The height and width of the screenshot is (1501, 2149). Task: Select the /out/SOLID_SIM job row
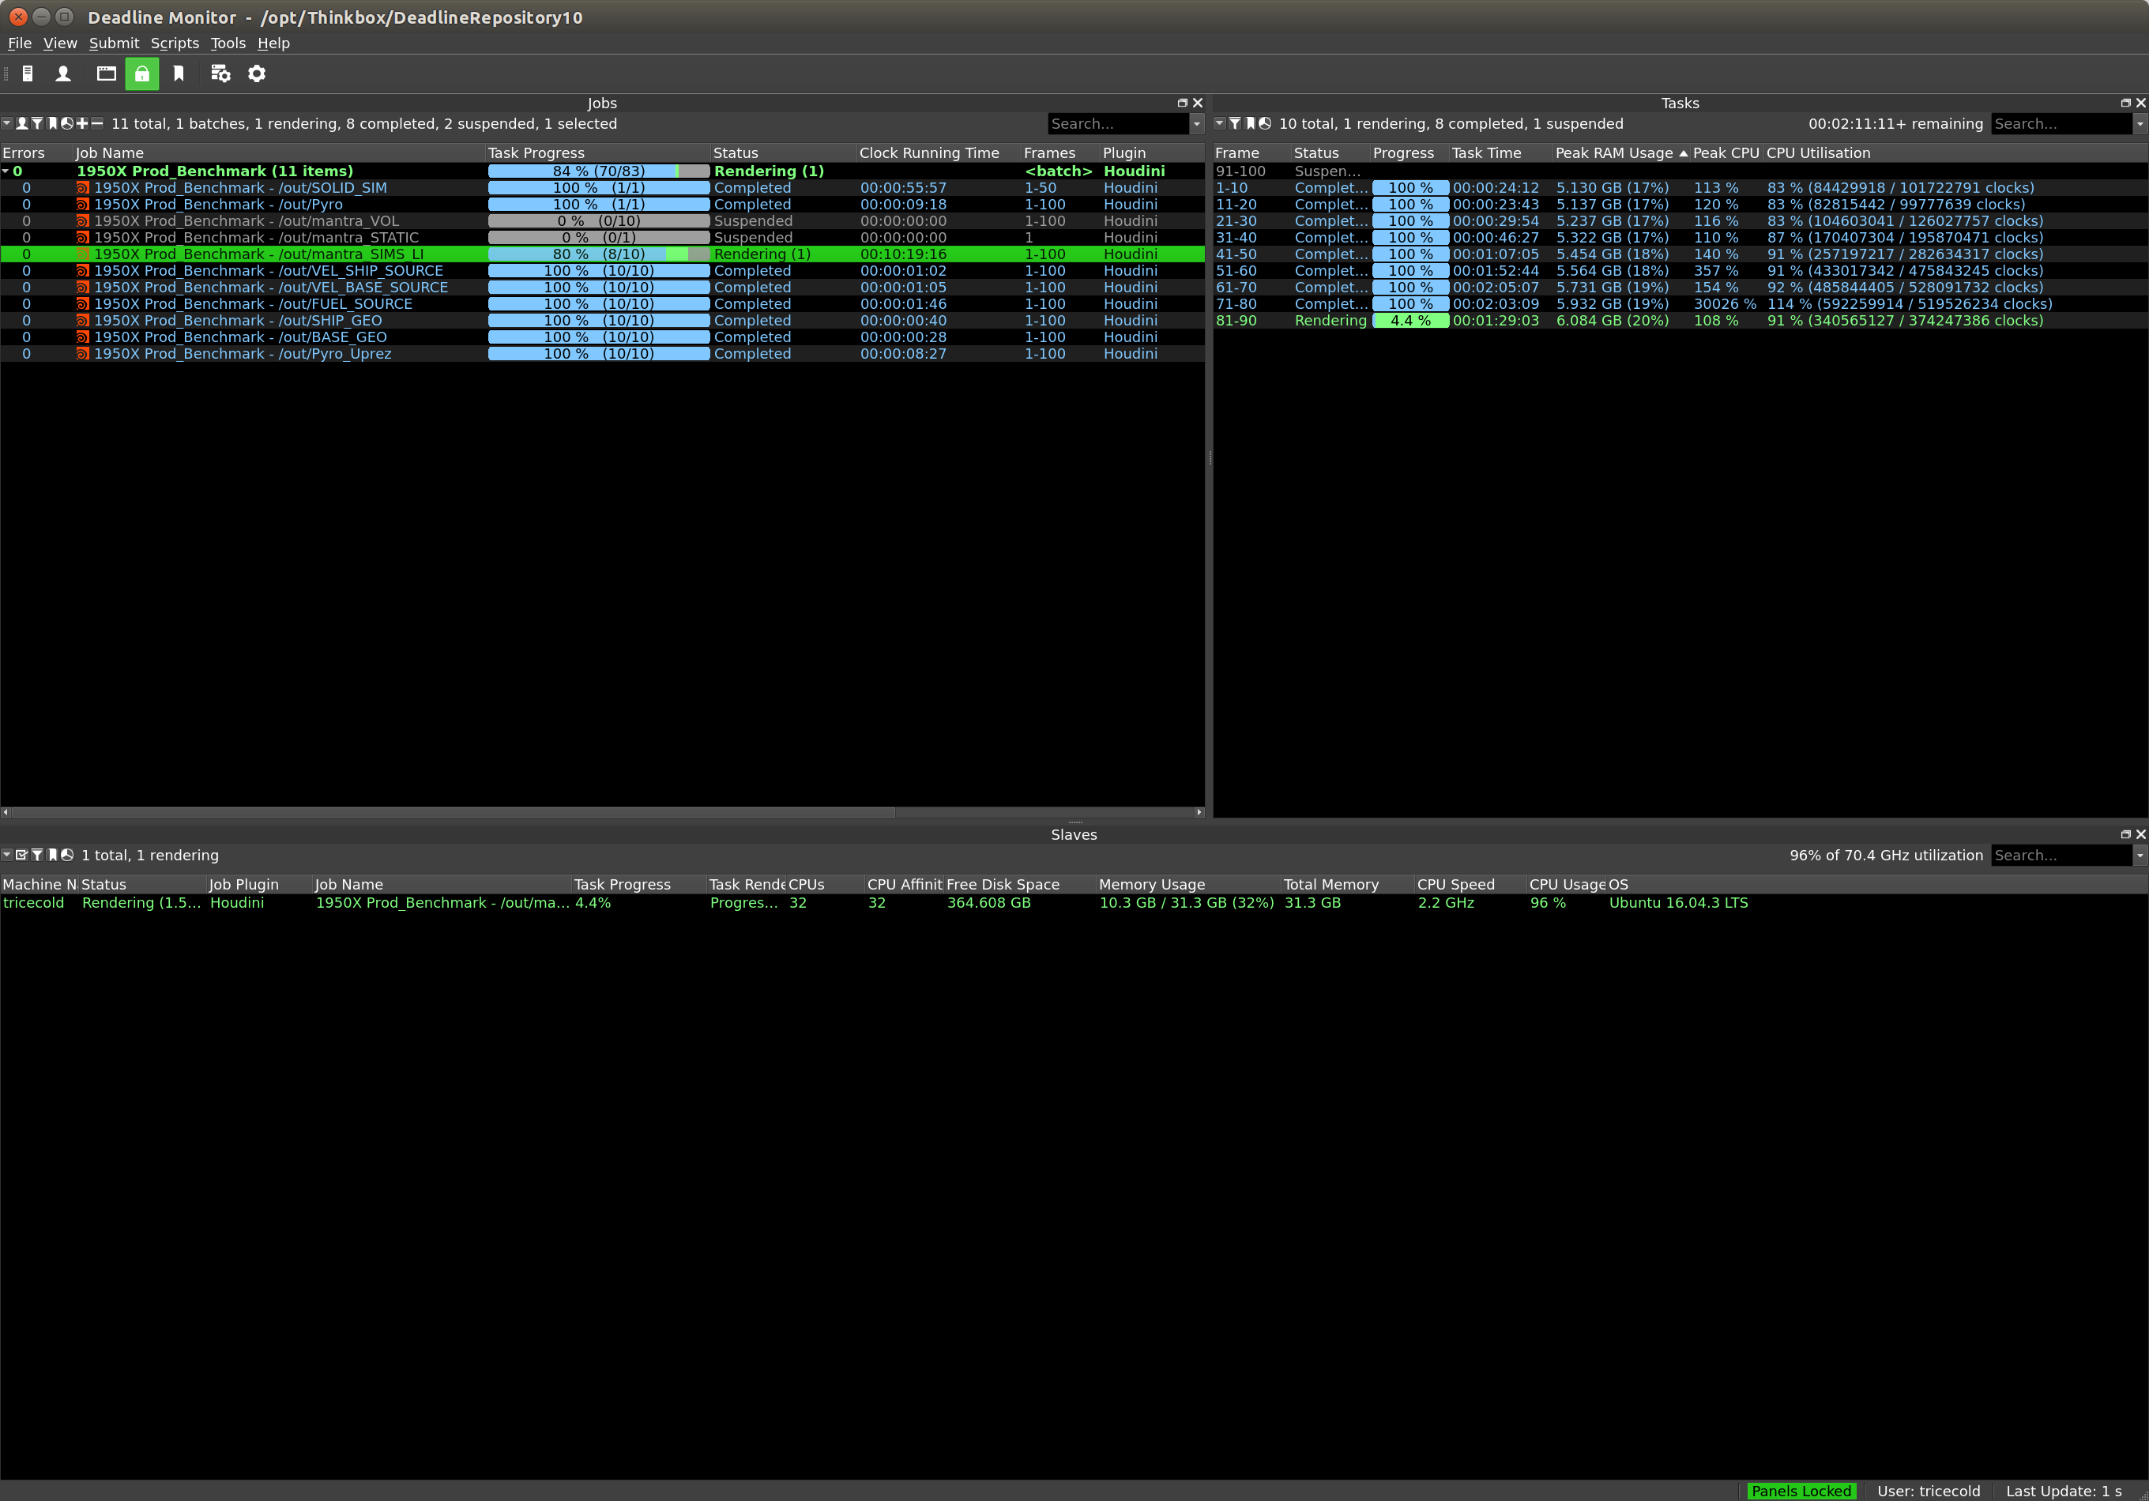click(x=603, y=188)
